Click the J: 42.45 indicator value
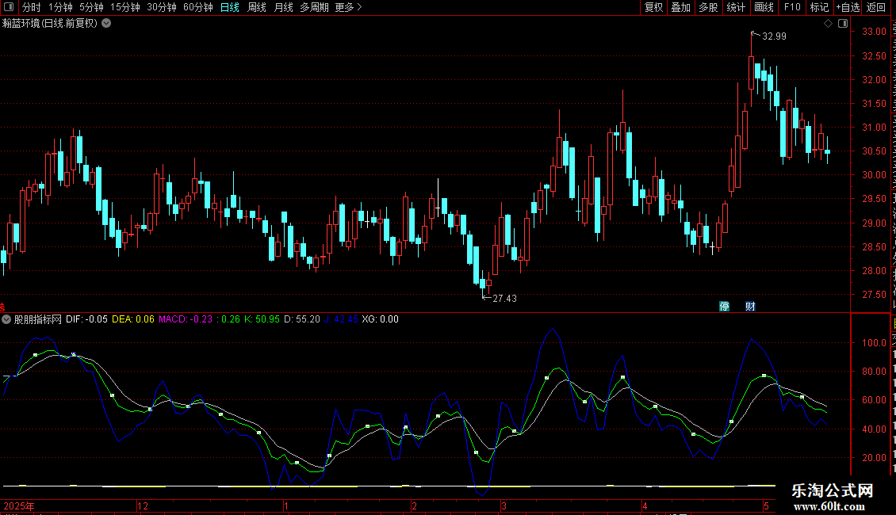896x515 pixels. coord(341,319)
